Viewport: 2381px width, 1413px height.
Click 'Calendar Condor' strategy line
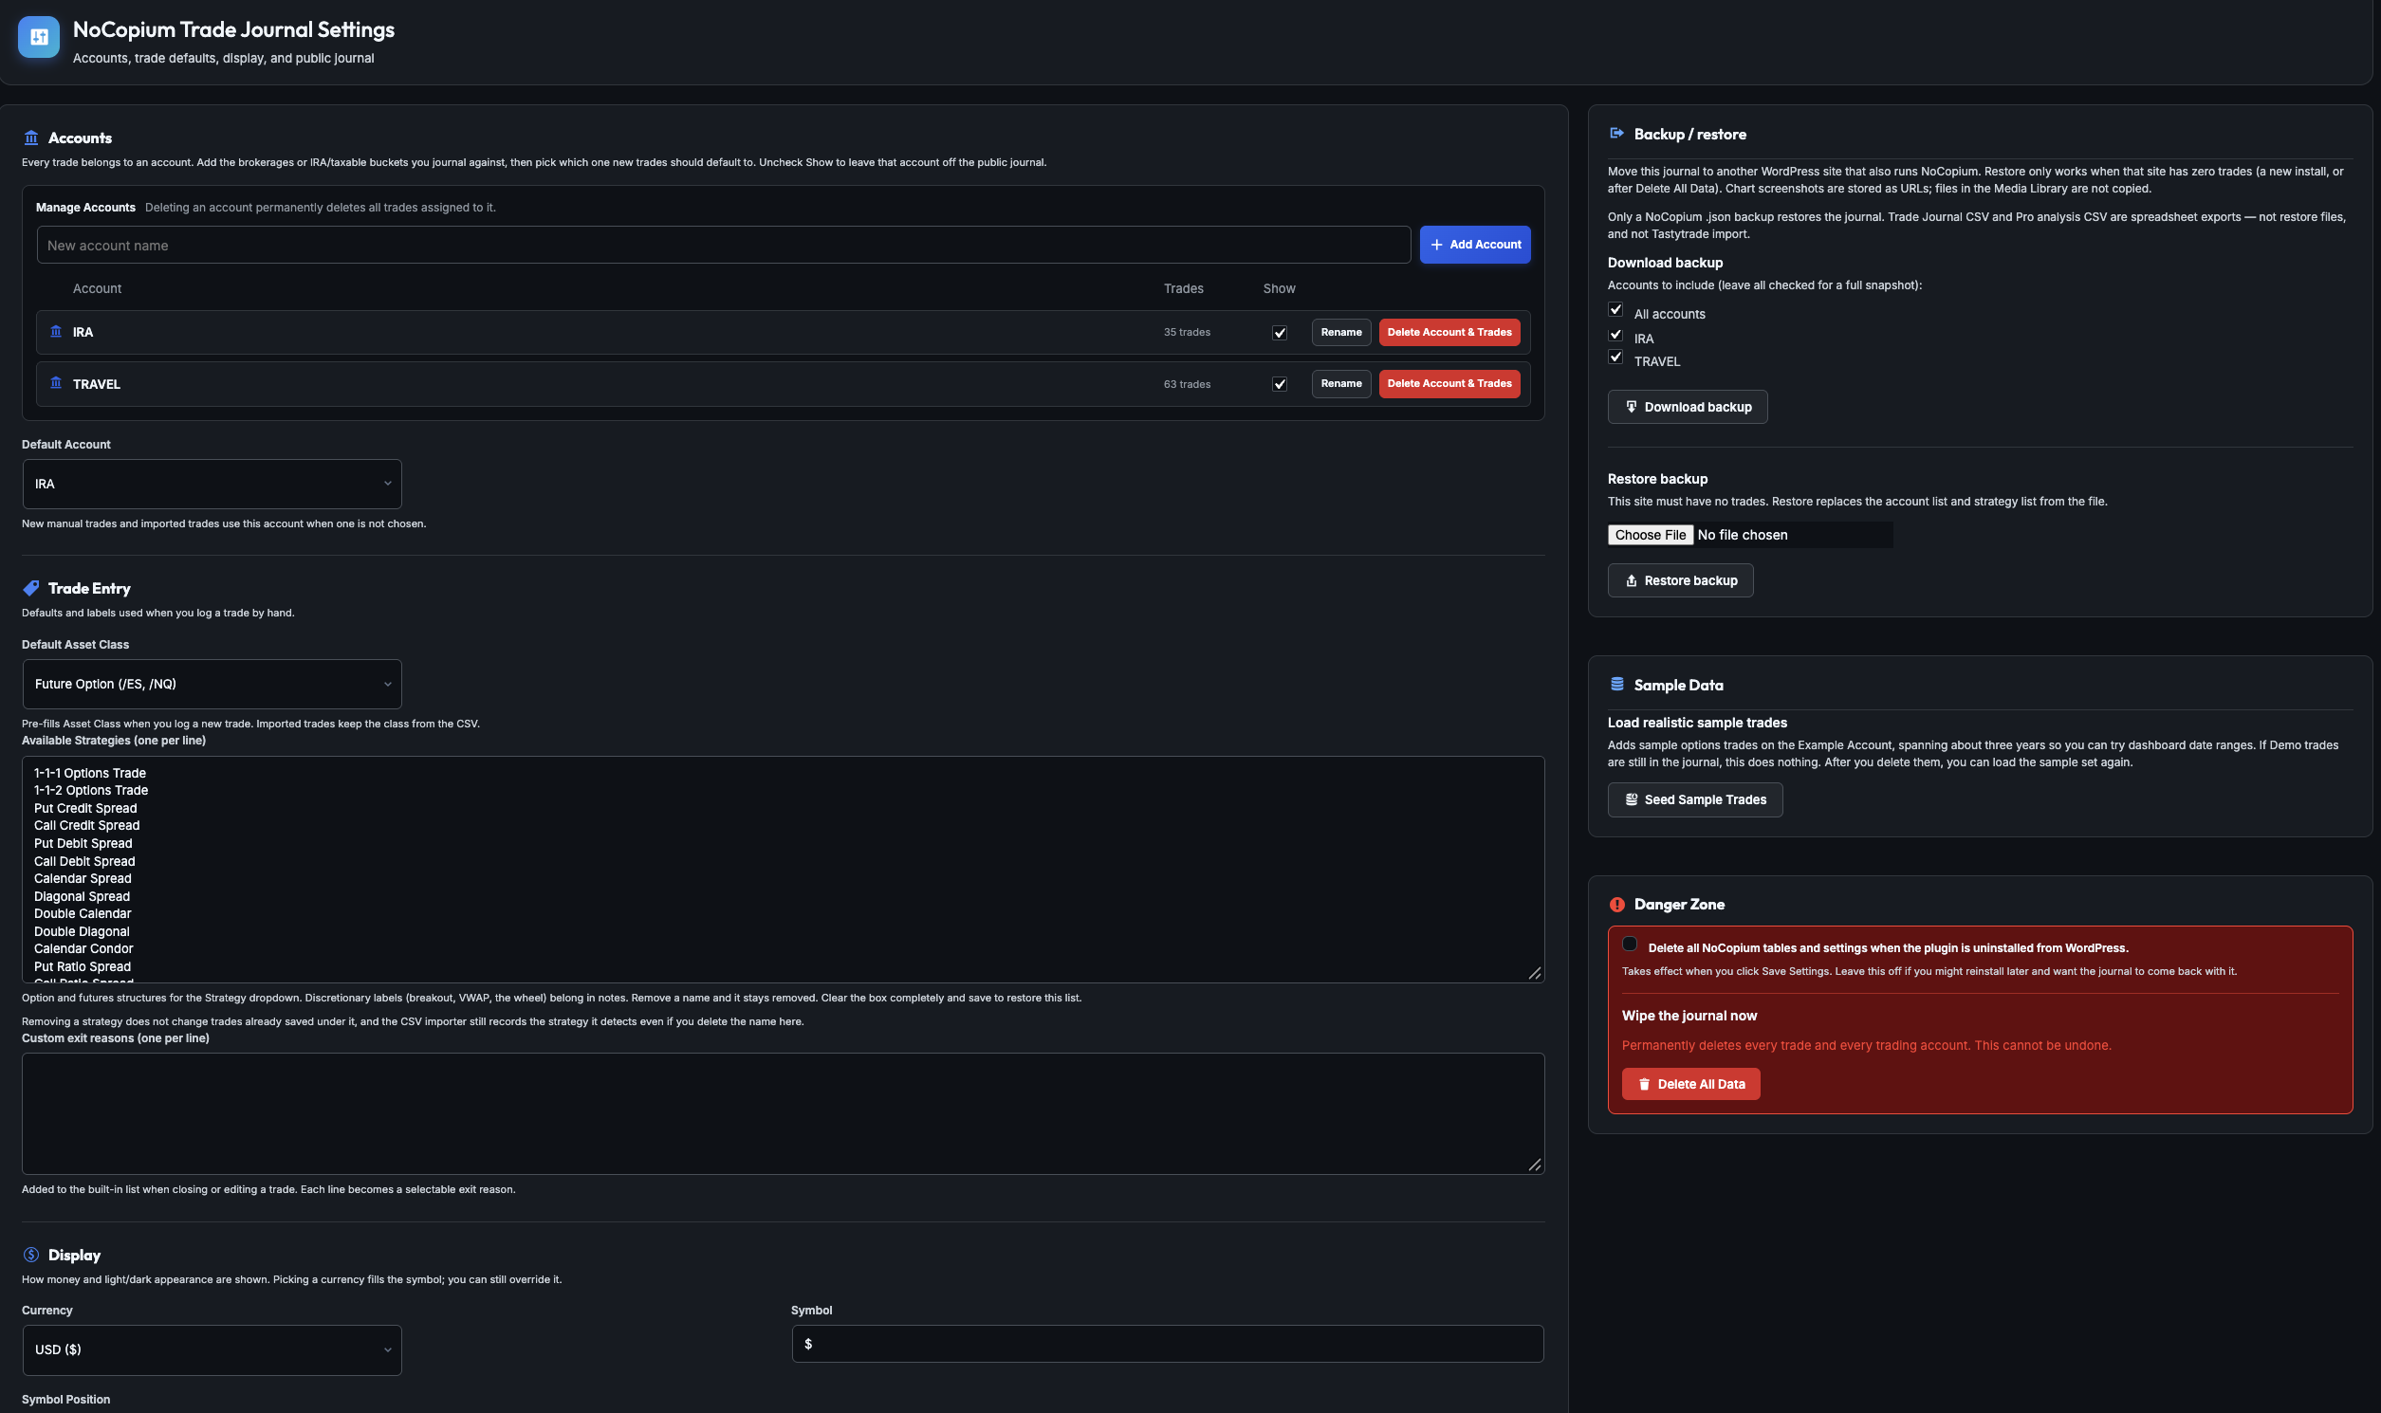(83, 948)
